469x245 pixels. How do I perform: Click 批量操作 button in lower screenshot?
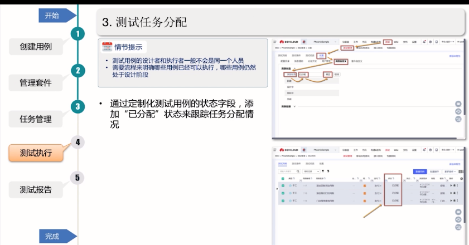[434, 171]
